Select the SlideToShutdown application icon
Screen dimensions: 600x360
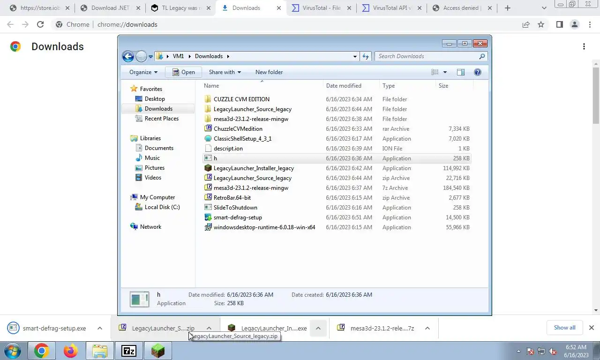pyautogui.click(x=208, y=208)
